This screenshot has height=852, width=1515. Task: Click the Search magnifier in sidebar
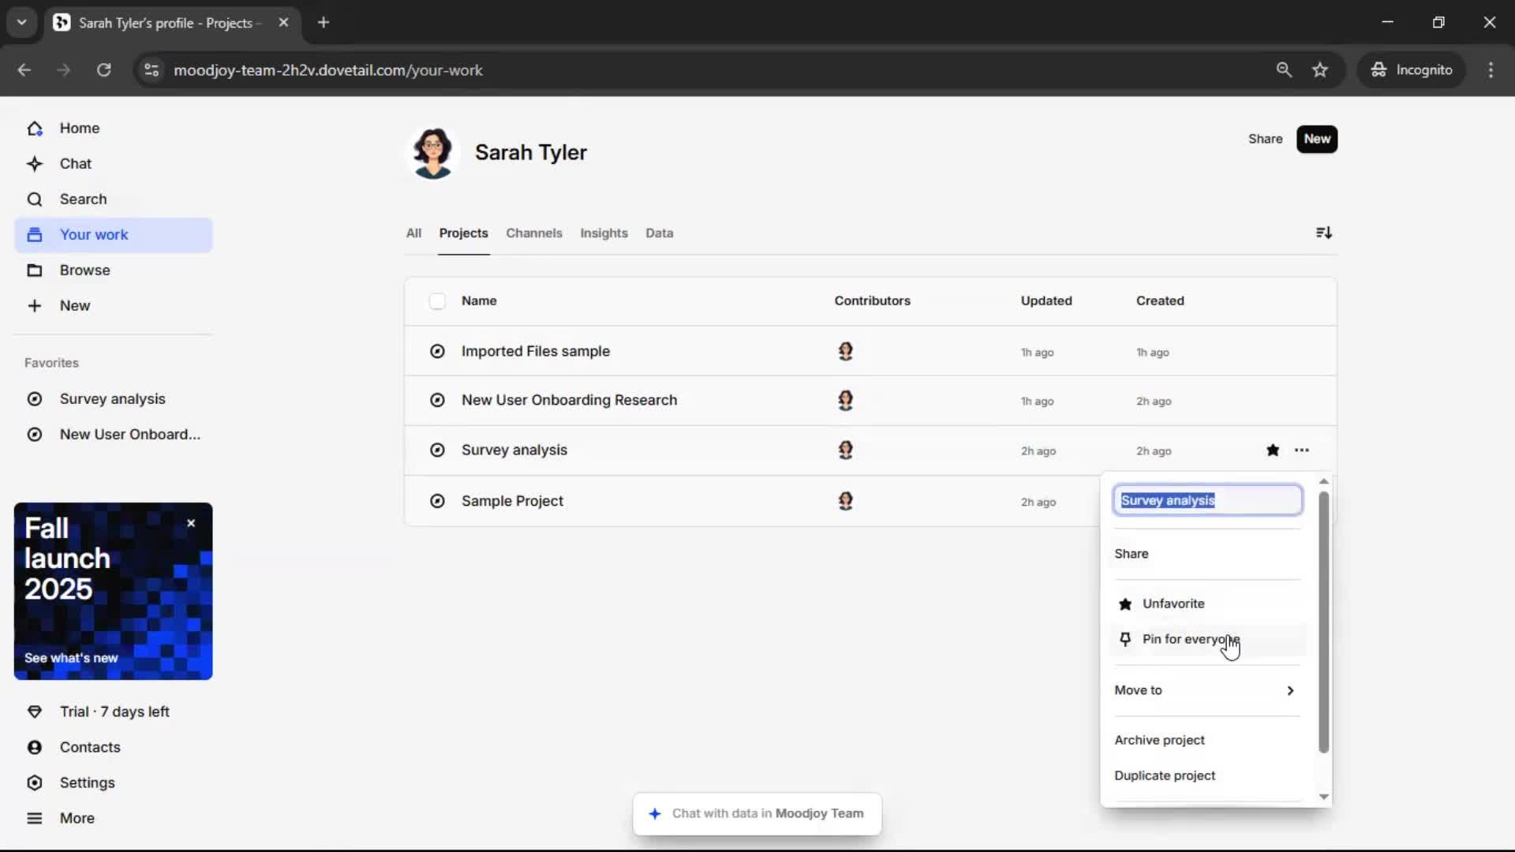[35, 200]
